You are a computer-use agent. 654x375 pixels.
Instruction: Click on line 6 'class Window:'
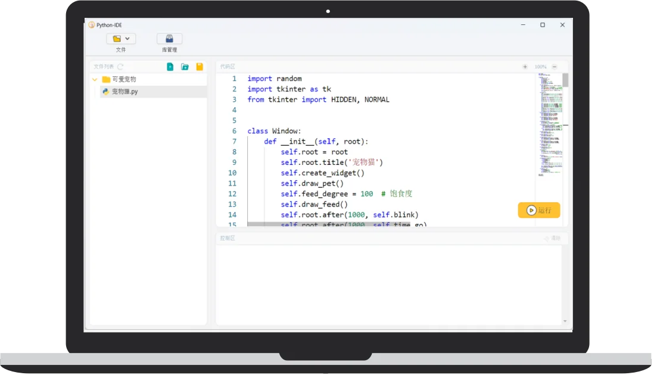(274, 131)
